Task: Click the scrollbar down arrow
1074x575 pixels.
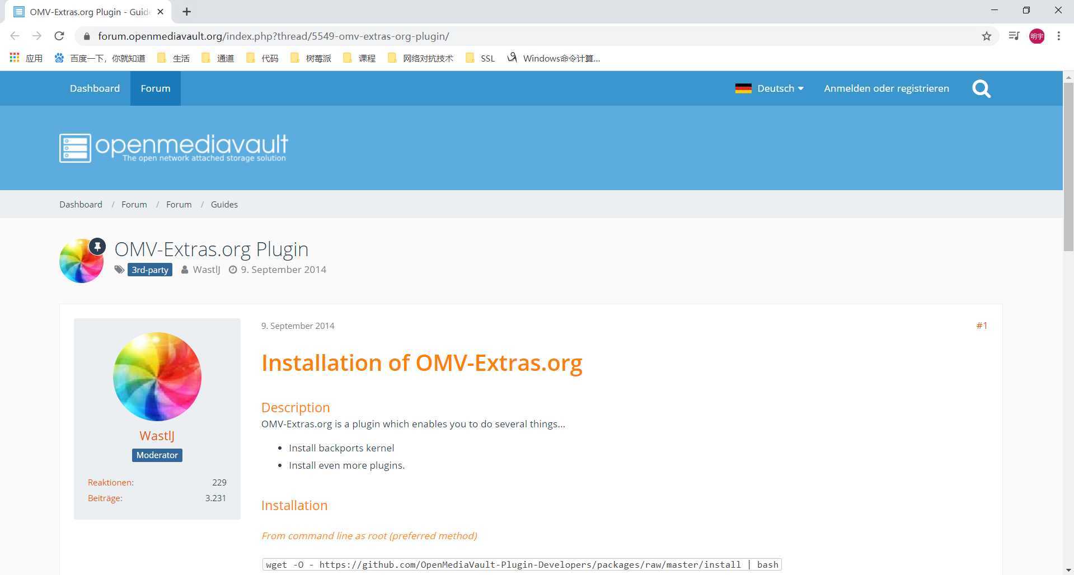Action: click(1068, 569)
